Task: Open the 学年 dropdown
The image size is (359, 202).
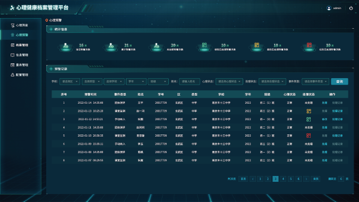Action: tap(136, 81)
